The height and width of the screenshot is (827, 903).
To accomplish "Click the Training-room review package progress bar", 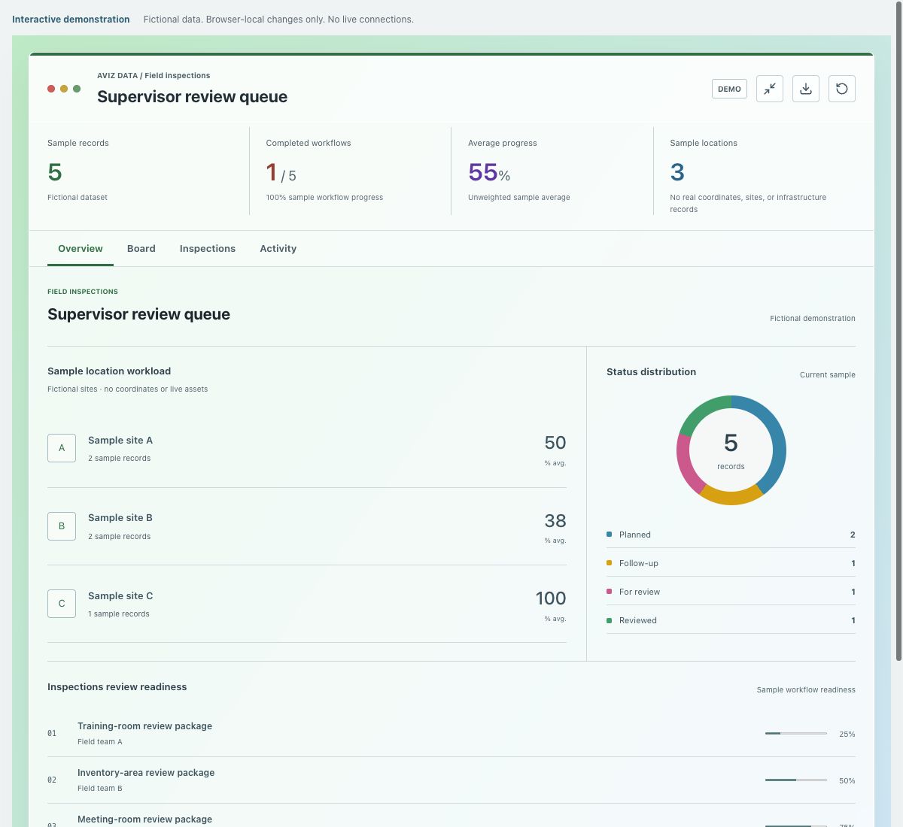I will pos(796,733).
